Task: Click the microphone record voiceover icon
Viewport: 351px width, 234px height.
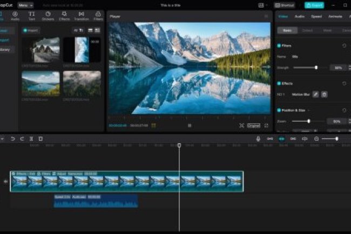Action: (x=258, y=139)
